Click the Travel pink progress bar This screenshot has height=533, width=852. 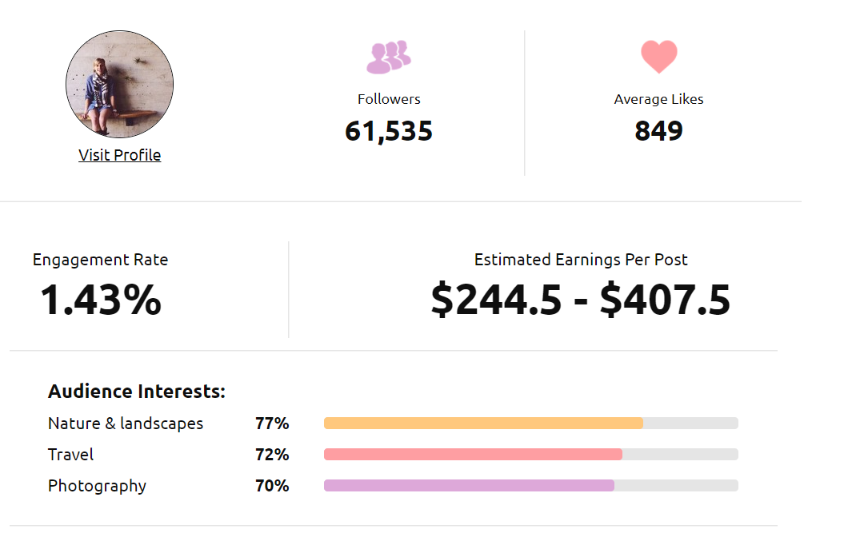point(473,455)
